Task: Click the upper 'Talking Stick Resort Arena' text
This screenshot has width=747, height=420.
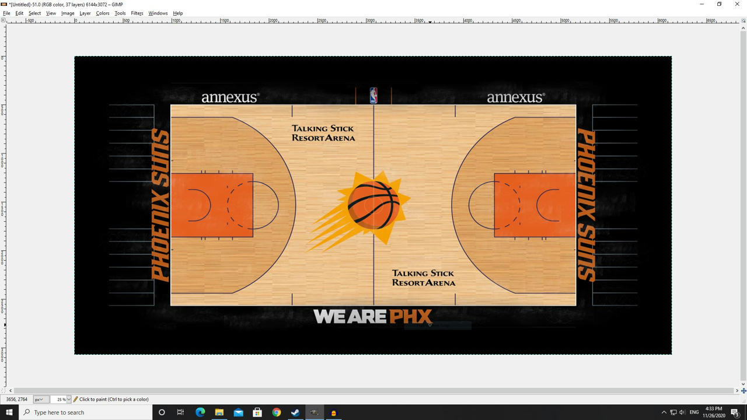Action: tap(323, 133)
